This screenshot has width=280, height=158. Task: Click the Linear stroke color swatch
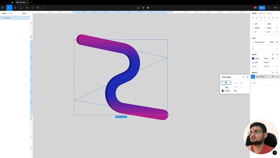pyautogui.click(x=253, y=58)
